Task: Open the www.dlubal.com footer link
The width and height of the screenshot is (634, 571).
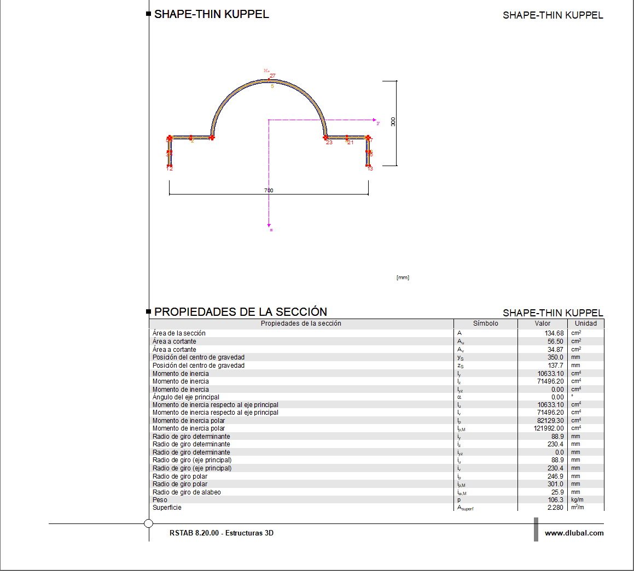Action: (x=574, y=533)
